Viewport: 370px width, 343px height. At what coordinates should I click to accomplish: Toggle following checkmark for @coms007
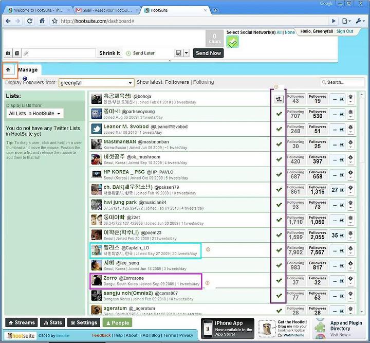(279, 296)
